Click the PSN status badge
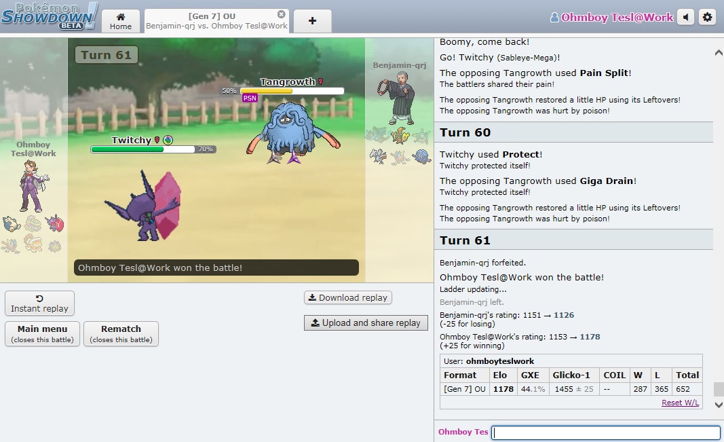 point(250,98)
